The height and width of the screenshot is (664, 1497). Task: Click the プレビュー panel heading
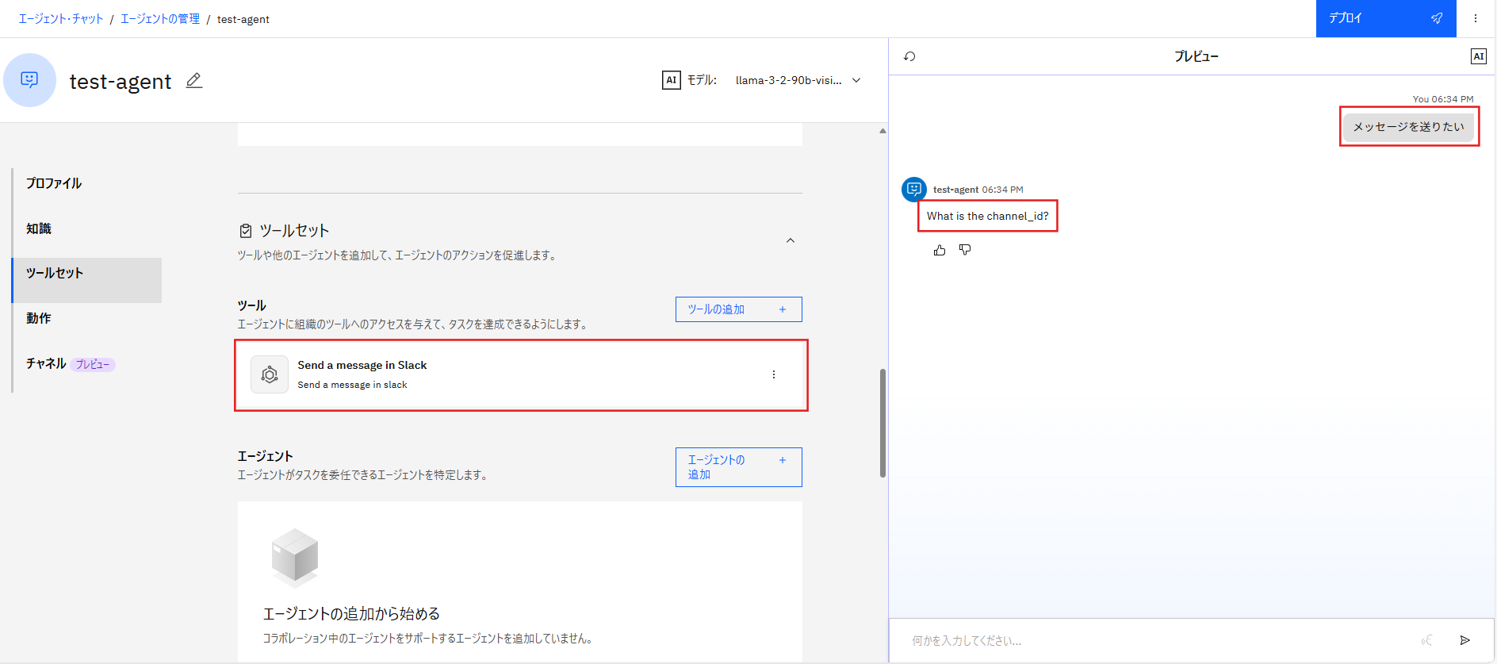1196,56
